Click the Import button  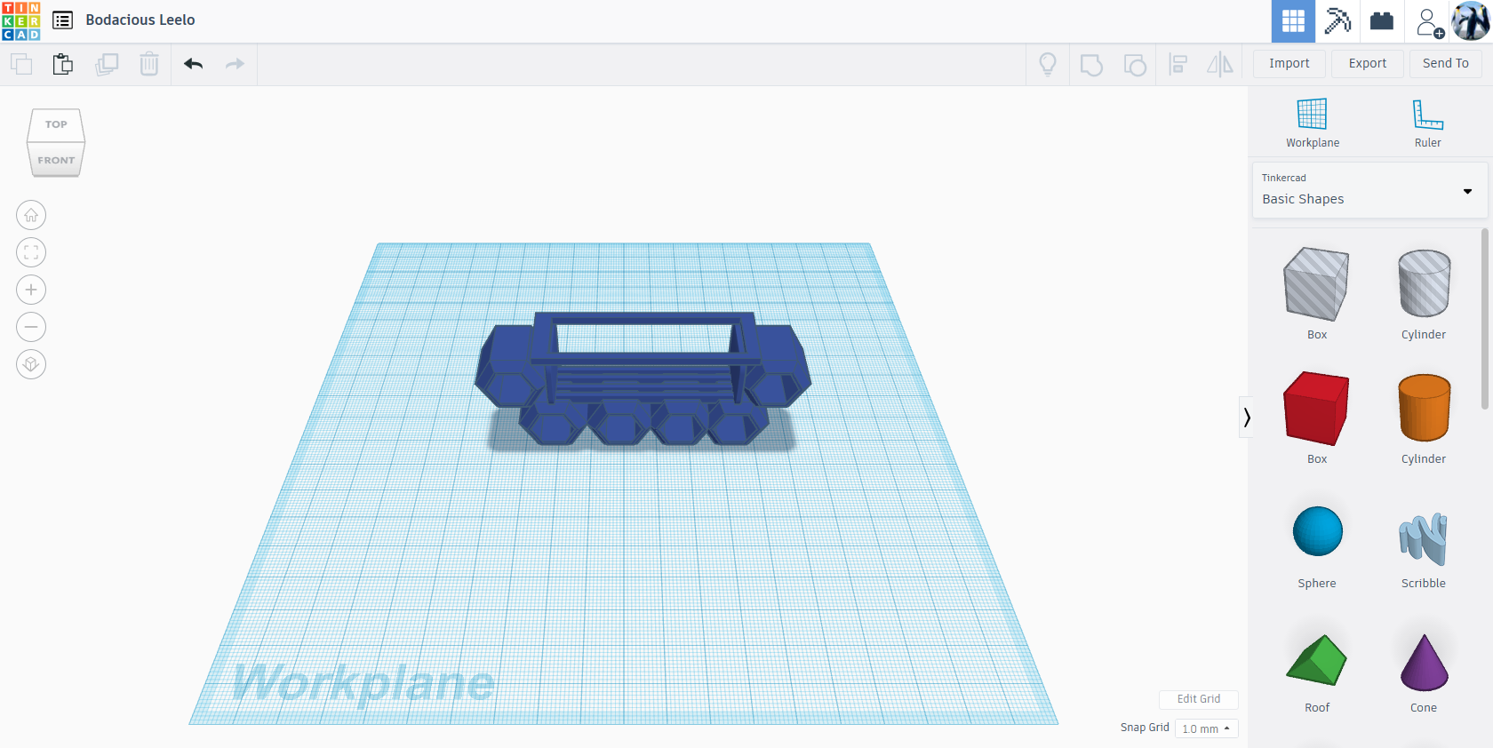point(1289,63)
